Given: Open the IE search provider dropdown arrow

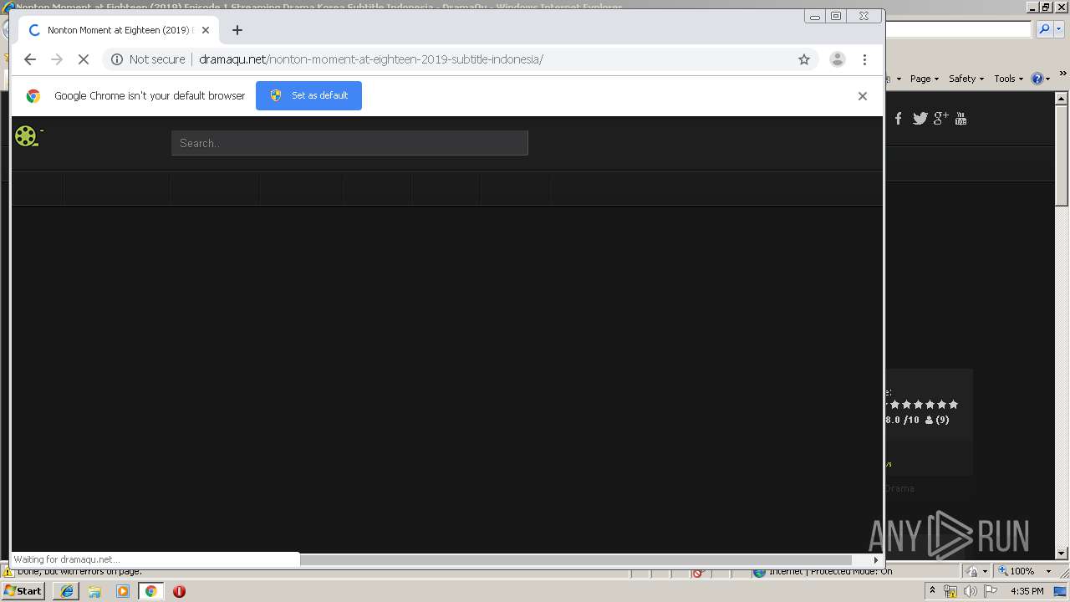Looking at the screenshot, I should (1058, 29).
